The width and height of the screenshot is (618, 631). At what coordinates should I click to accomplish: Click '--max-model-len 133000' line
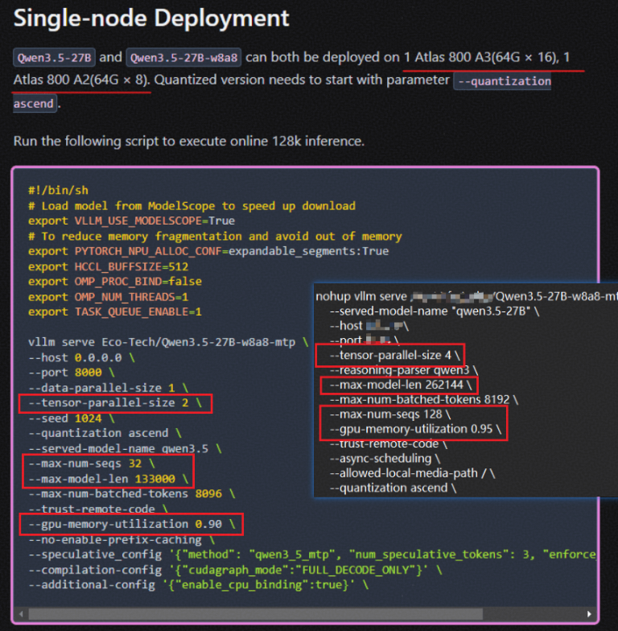[x=108, y=478]
